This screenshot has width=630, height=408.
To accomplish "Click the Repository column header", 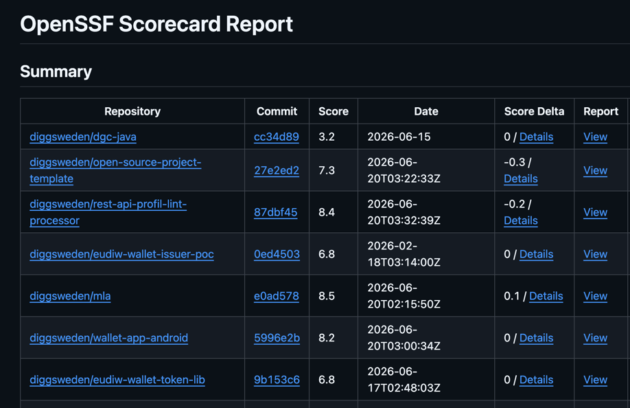I will coord(132,111).
